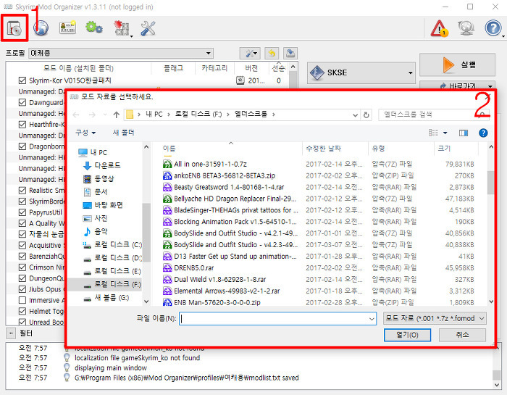Open the Nexus globe browser icon
507x395 pixels.
(x=41, y=28)
